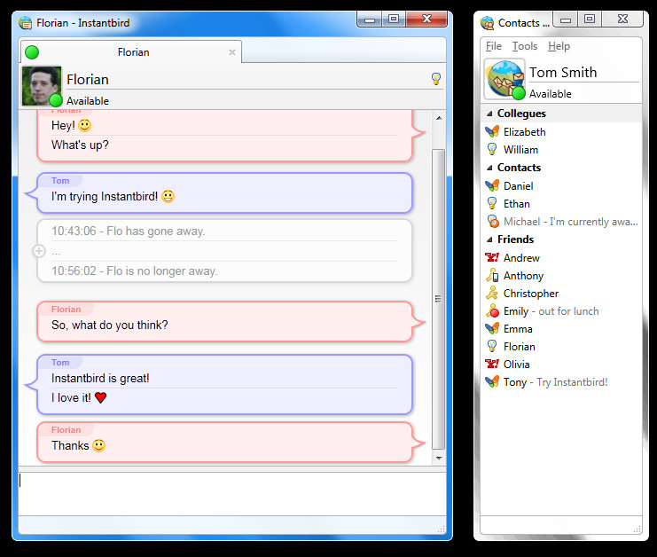Collapse the Collegues group
Image resolution: width=657 pixels, height=557 pixels.
489,114
